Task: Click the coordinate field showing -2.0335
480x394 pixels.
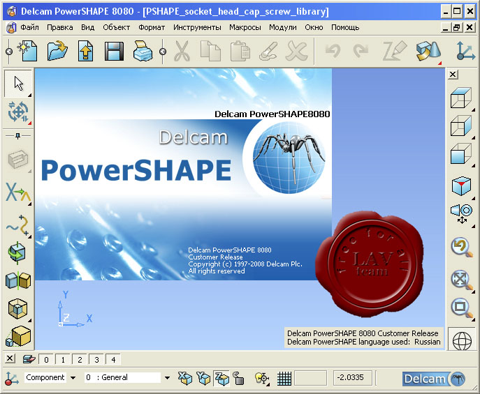Action: coord(352,378)
